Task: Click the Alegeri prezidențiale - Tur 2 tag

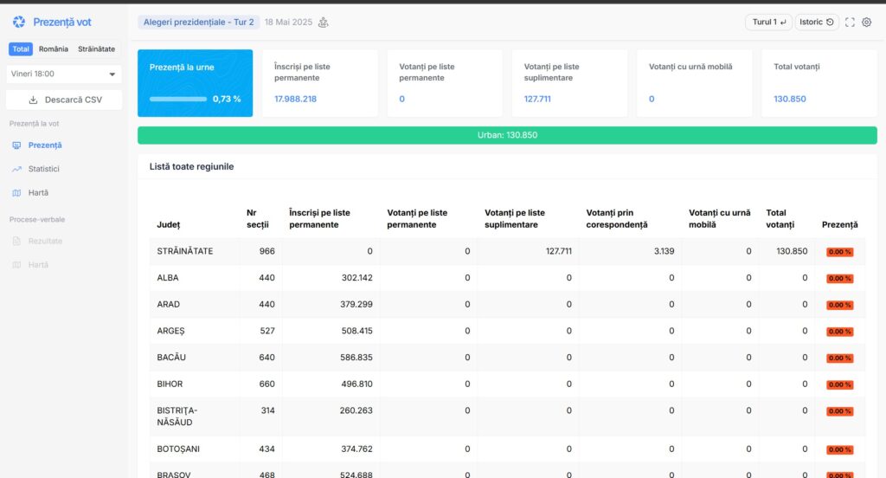Action: 198,23
